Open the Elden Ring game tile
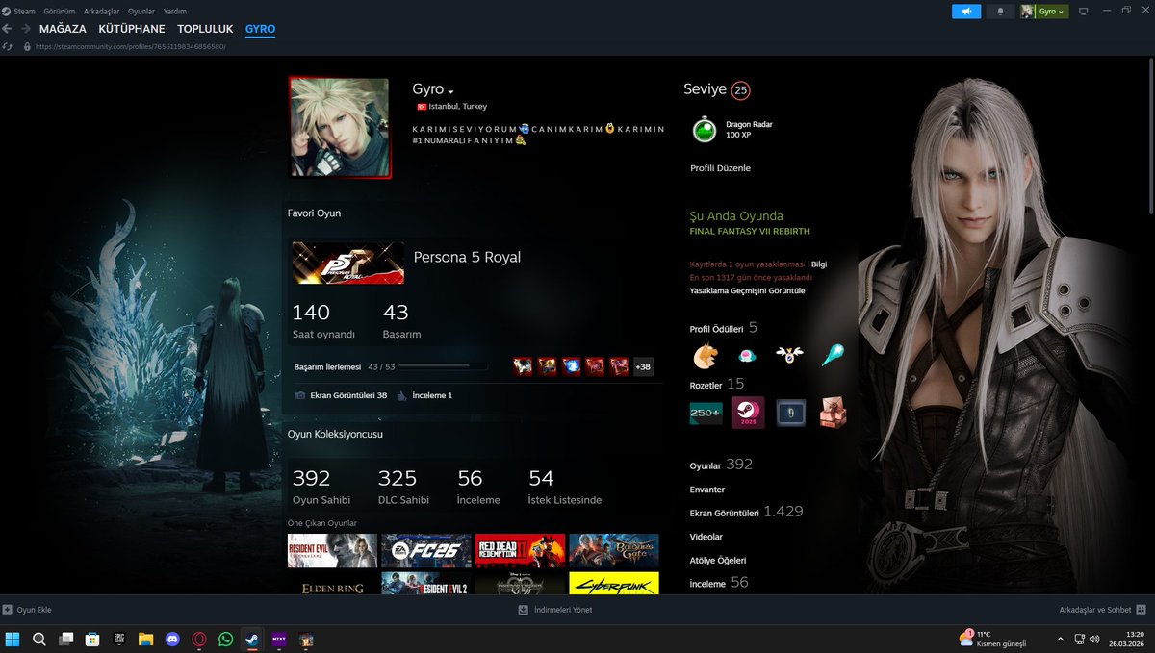The image size is (1155, 653). pyautogui.click(x=332, y=583)
